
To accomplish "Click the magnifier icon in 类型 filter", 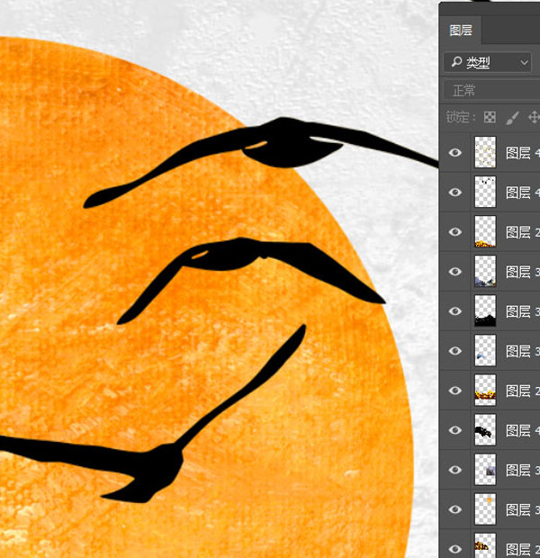I will tap(456, 62).
